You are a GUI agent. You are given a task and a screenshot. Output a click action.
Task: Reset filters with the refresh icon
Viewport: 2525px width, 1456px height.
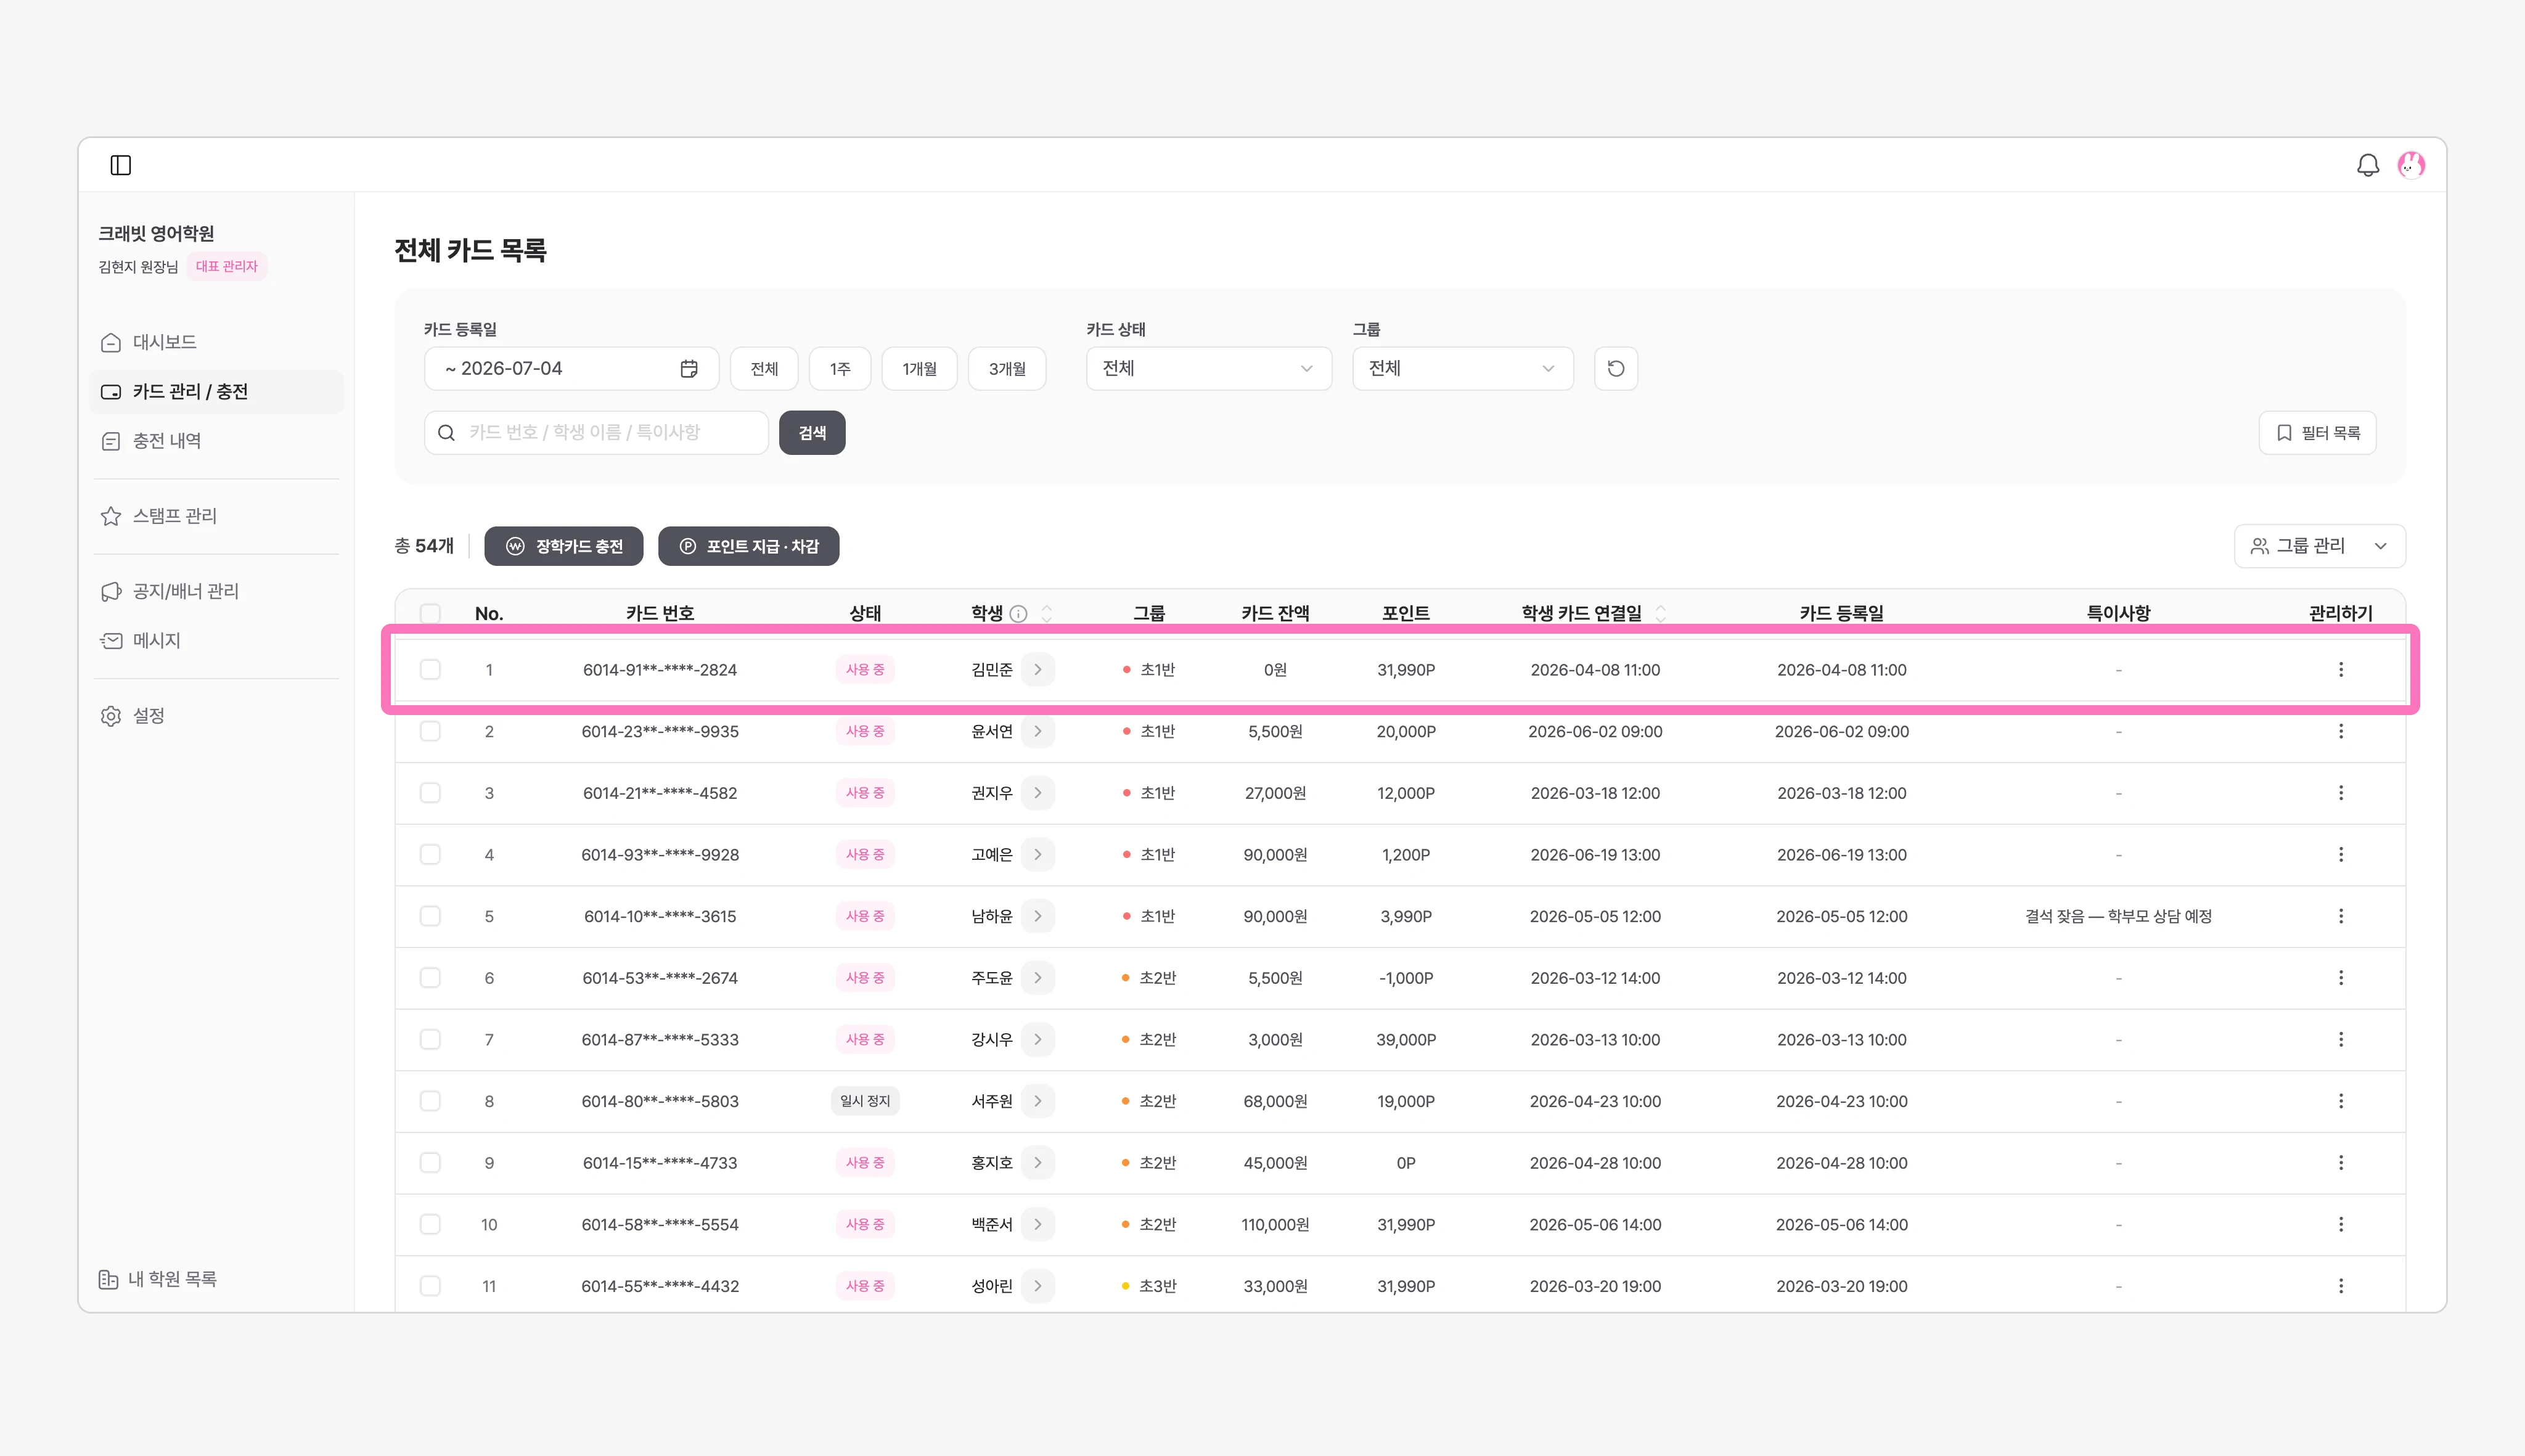(1615, 369)
